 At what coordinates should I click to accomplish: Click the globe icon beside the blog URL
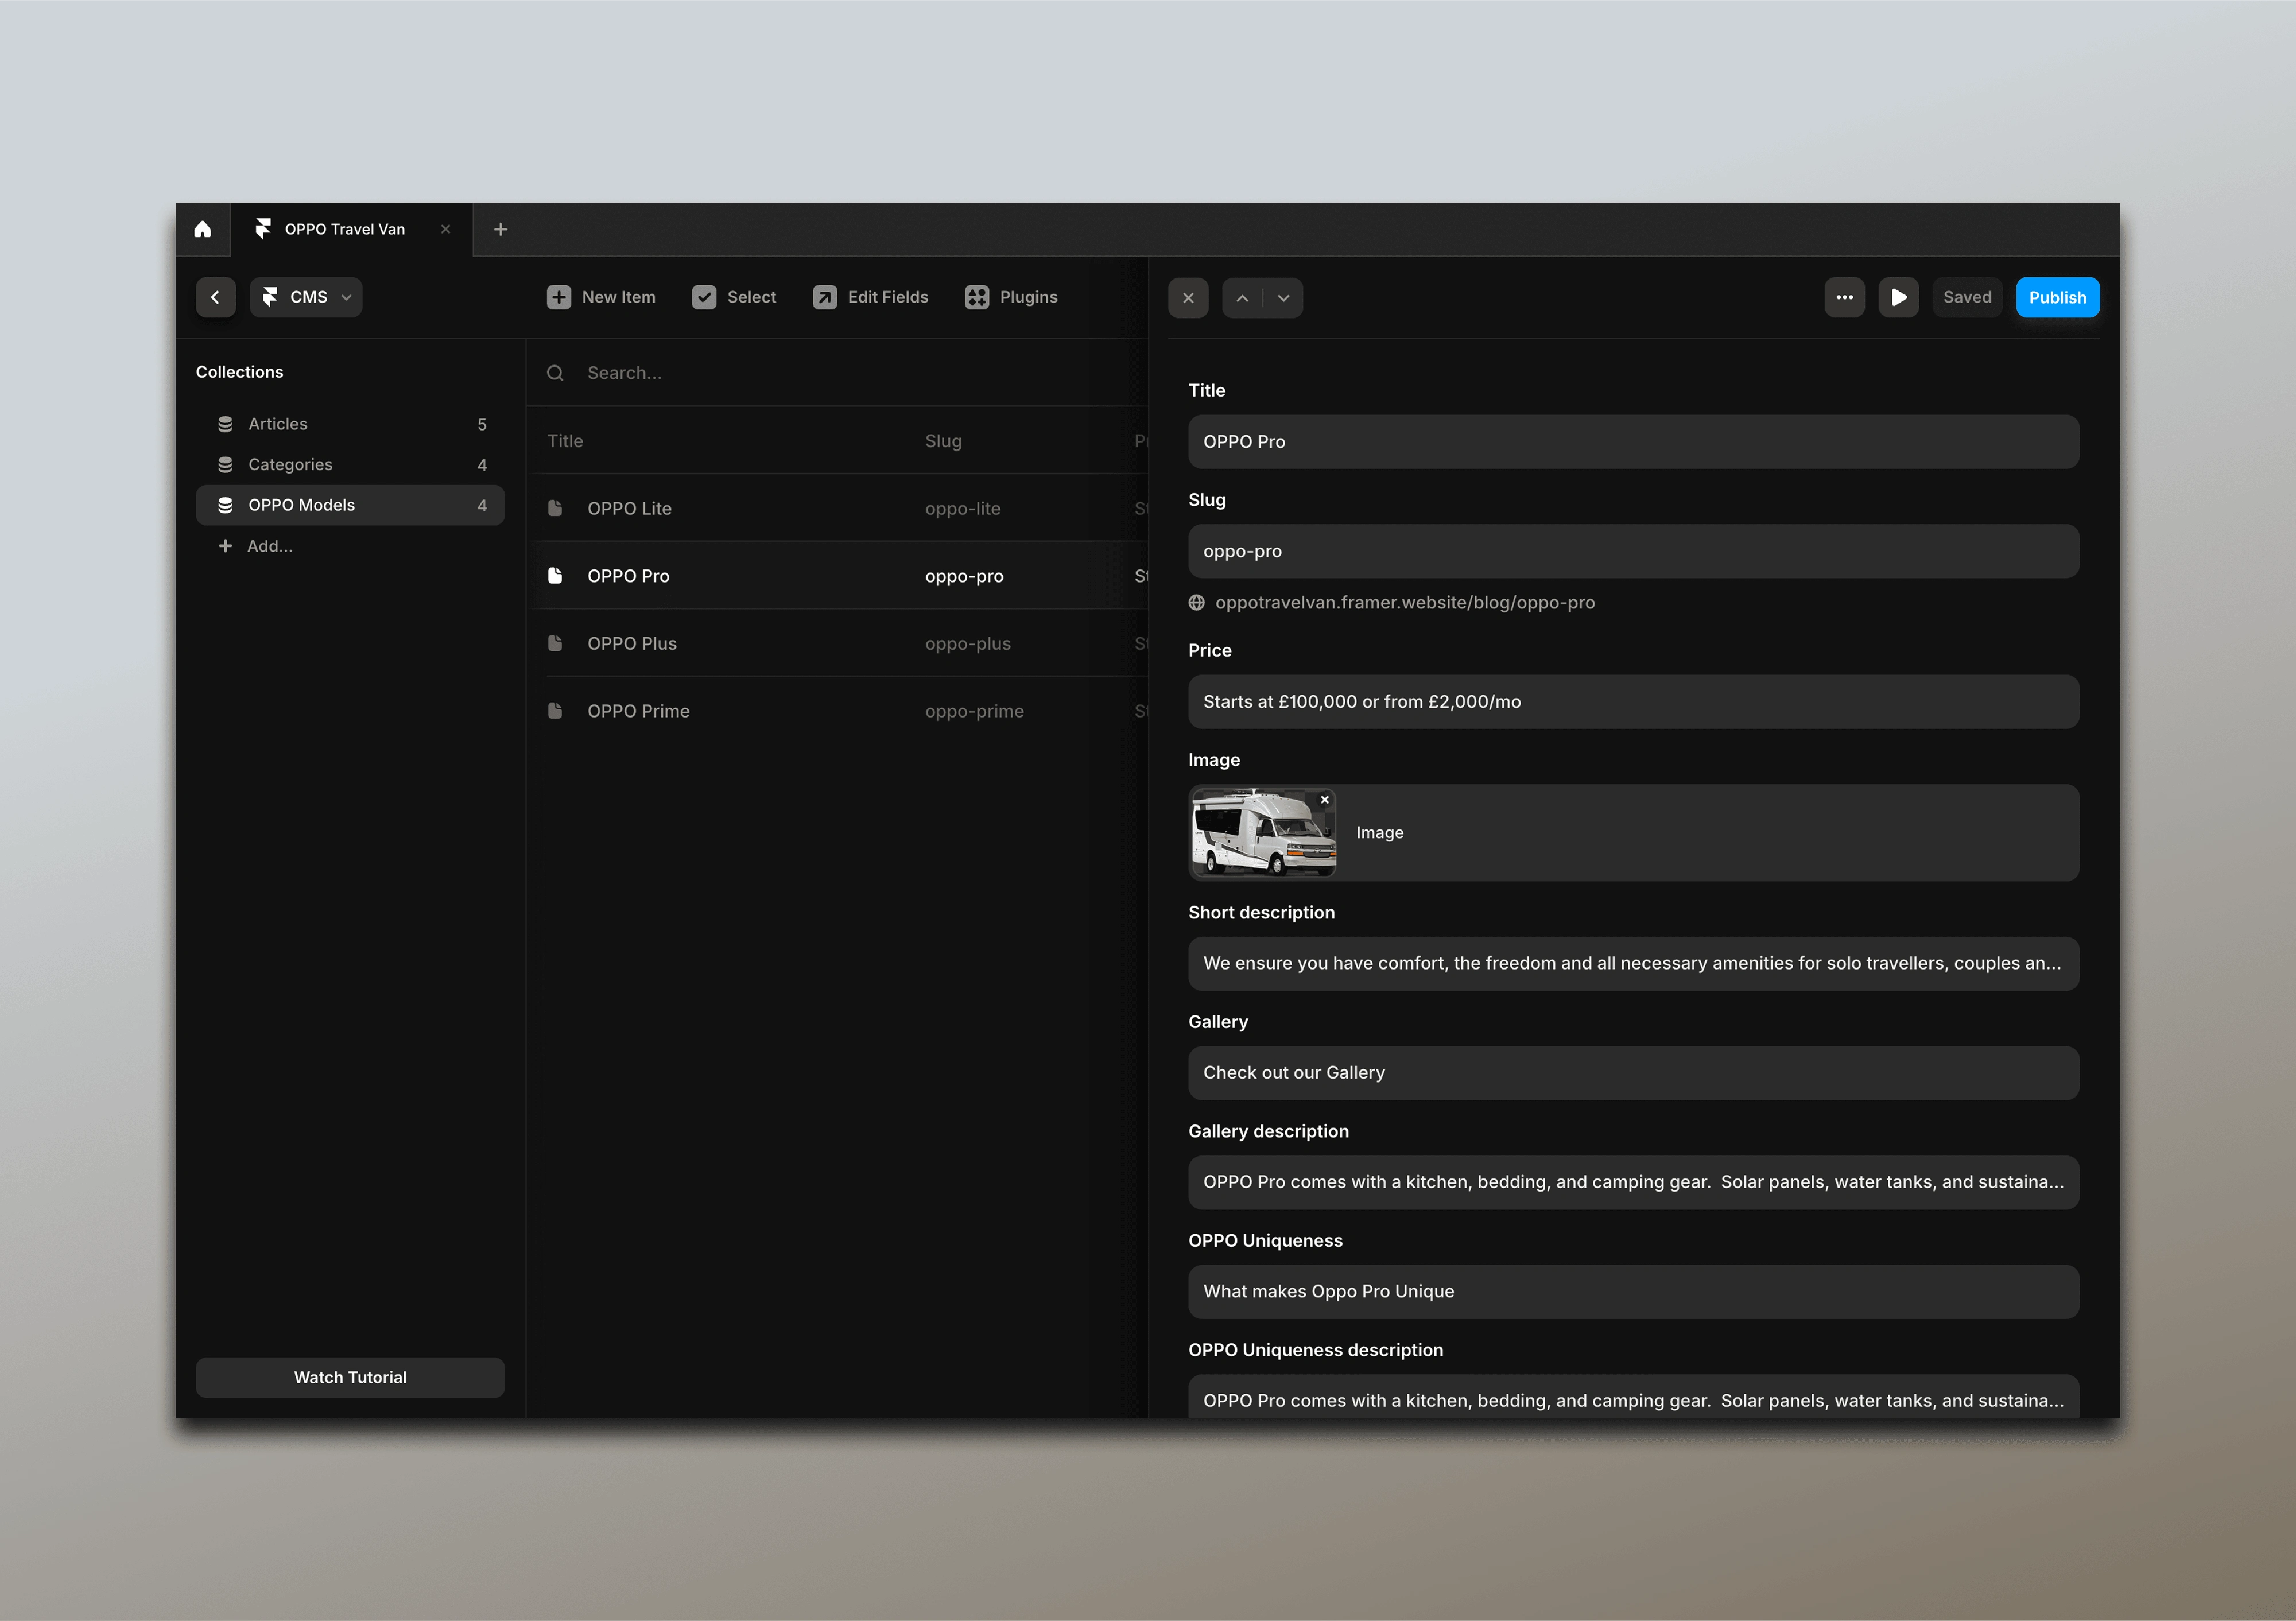(x=1196, y=602)
